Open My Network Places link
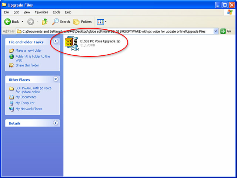 pos(29,109)
